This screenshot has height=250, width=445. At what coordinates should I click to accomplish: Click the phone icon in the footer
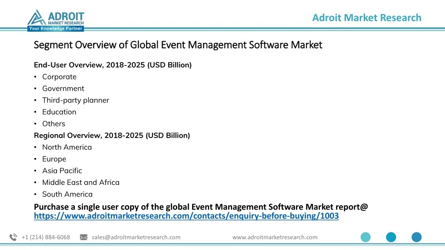coord(13,237)
